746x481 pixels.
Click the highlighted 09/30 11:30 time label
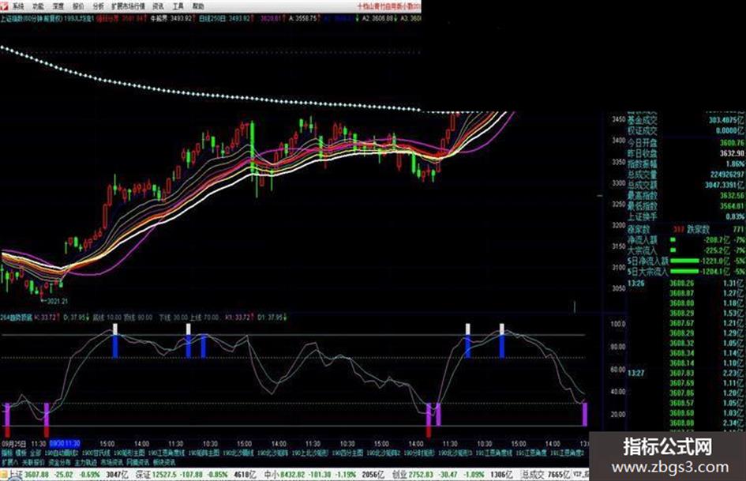(x=65, y=444)
